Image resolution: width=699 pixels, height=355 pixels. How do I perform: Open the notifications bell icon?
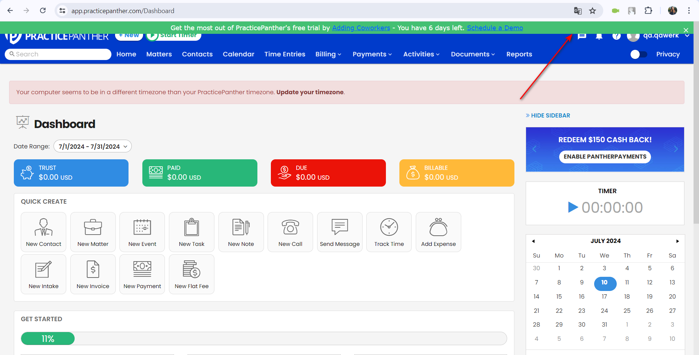pyautogui.click(x=599, y=36)
